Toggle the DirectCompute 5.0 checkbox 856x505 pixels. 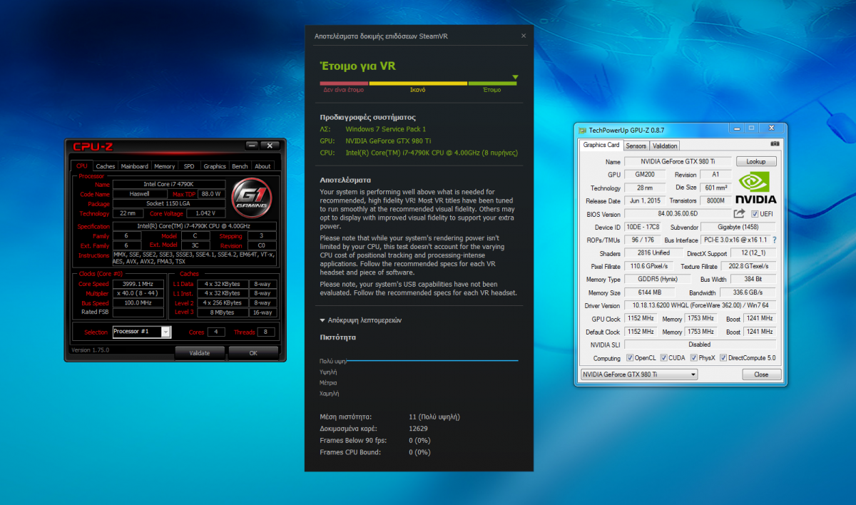click(723, 358)
